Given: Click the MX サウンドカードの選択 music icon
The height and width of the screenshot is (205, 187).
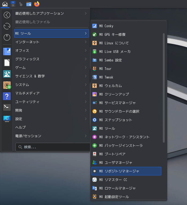Looking at the screenshot, I should (95, 111).
